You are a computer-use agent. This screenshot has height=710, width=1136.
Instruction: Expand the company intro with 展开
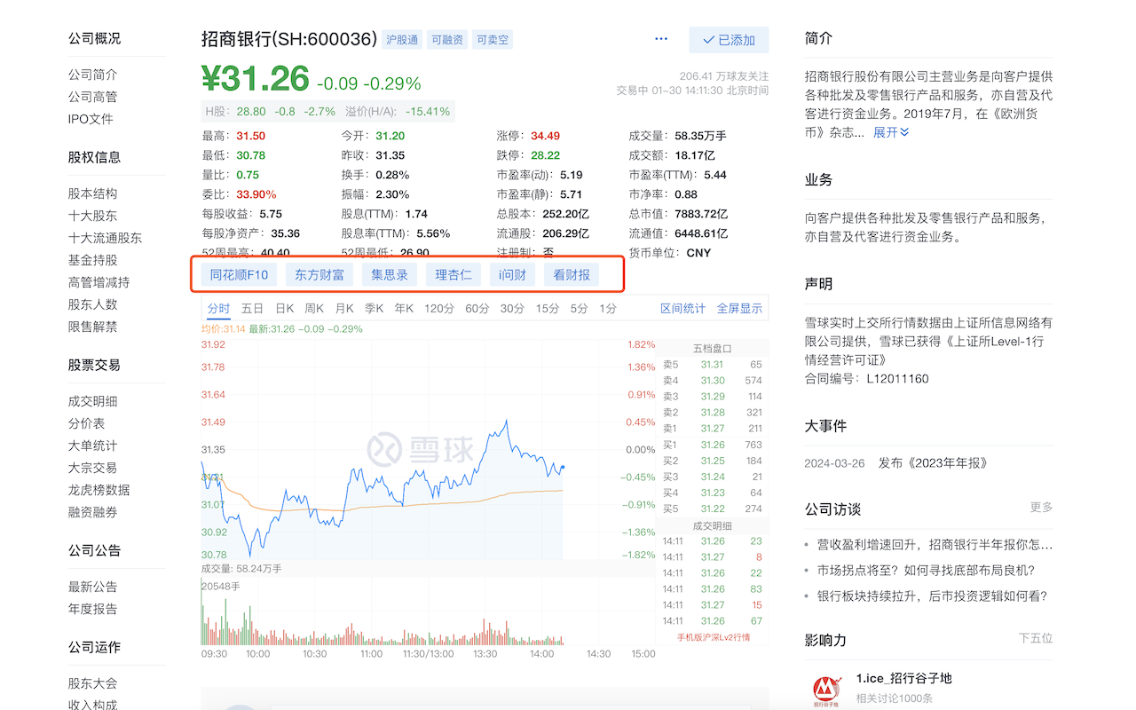[x=891, y=132]
